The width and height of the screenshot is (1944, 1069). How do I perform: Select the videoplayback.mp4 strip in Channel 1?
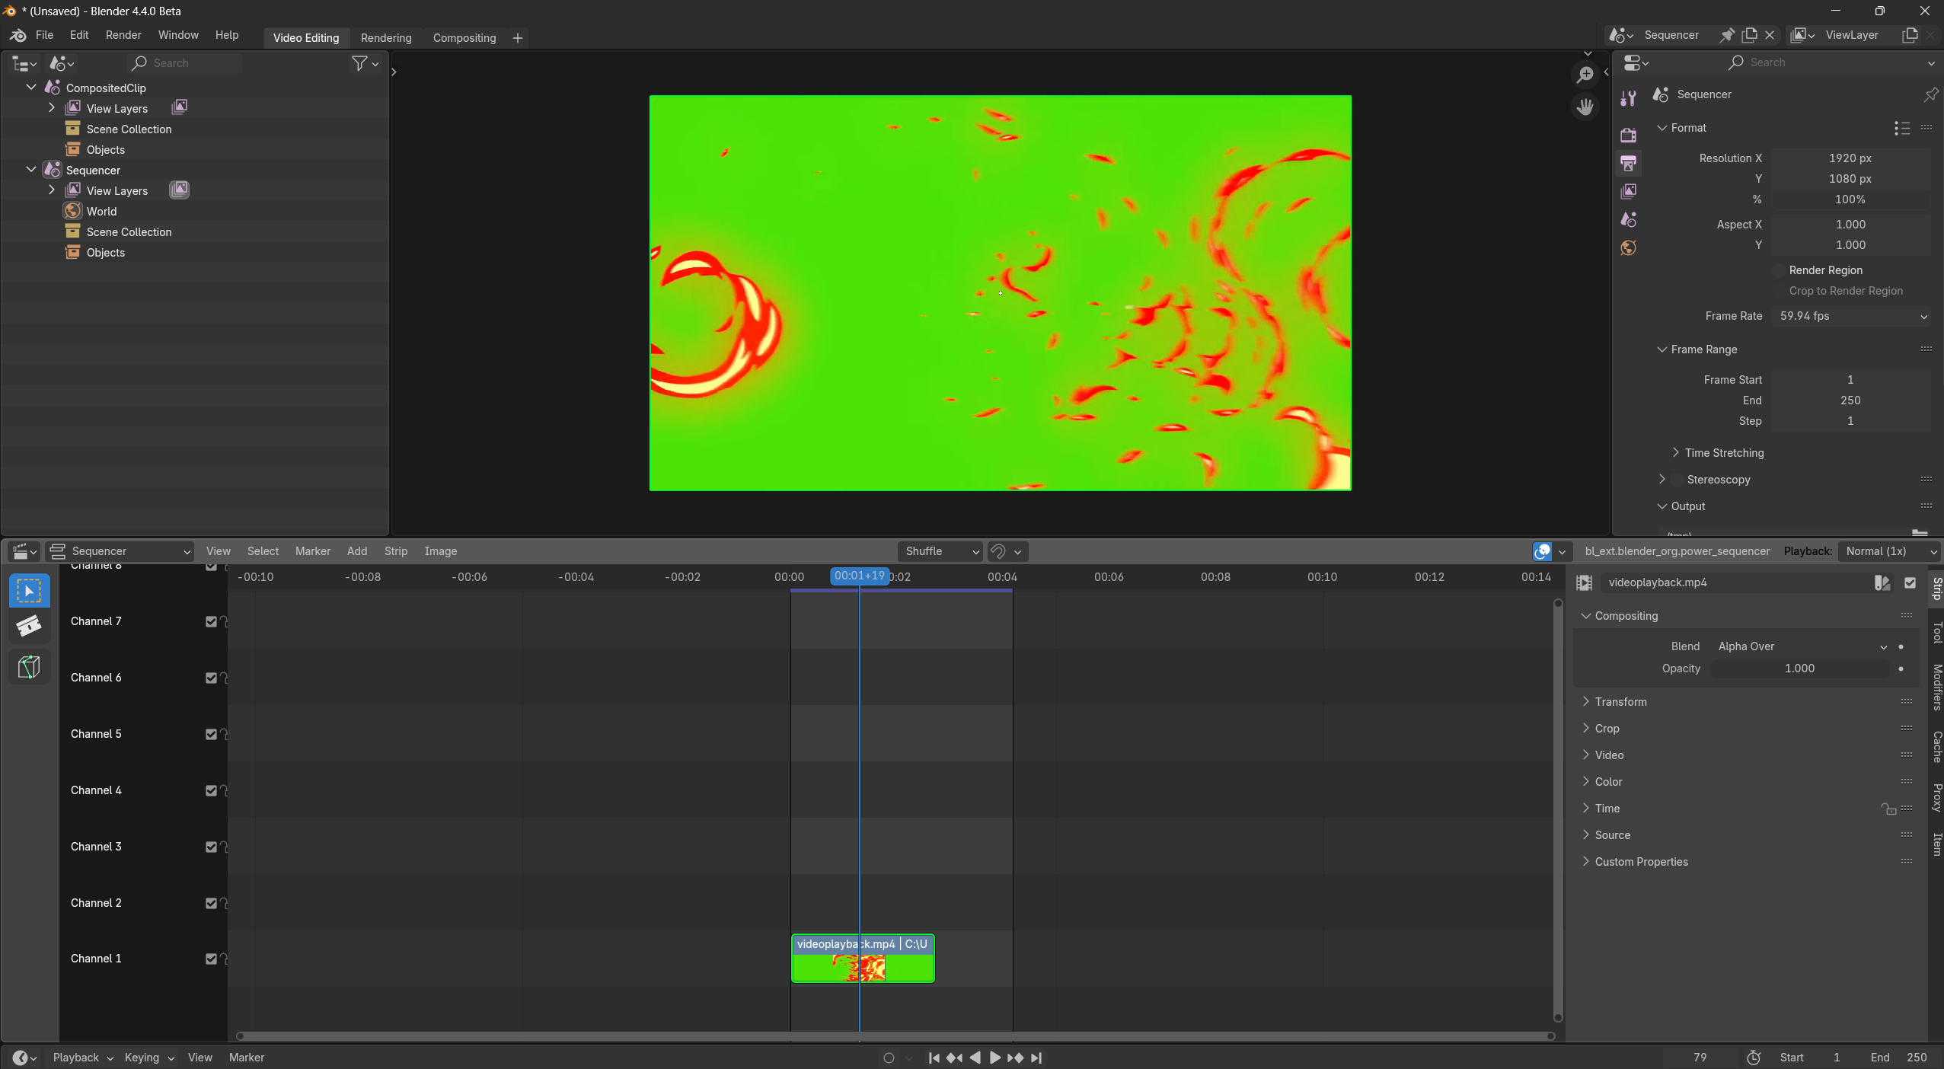pos(863,959)
